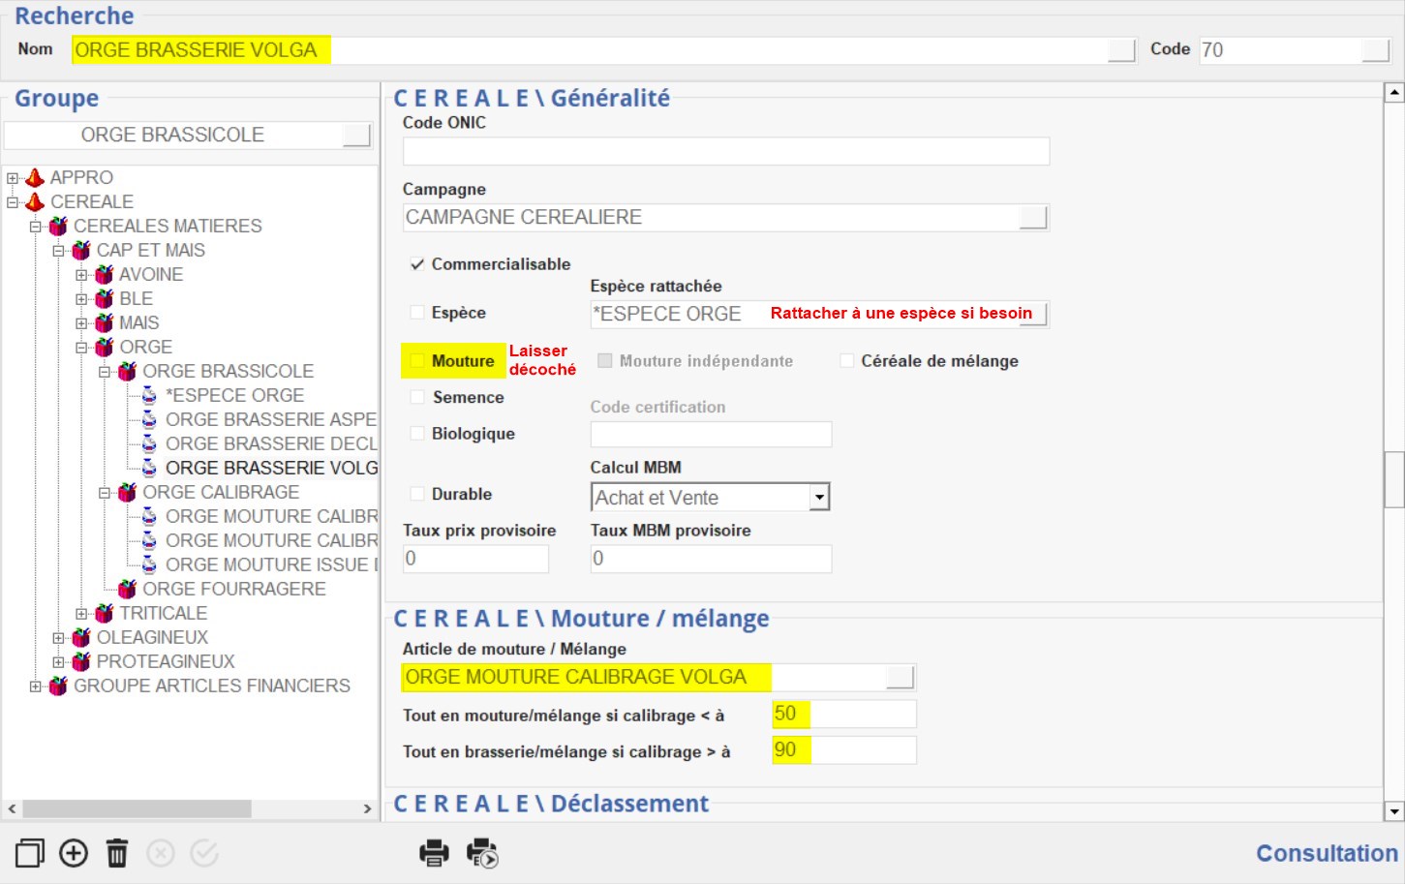Click the Code ONIC input field
Image resolution: width=1405 pixels, height=884 pixels.
[725, 151]
